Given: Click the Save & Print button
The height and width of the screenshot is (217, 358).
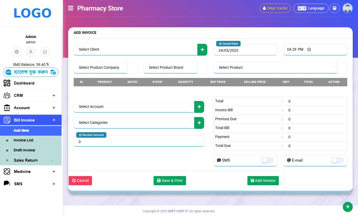Looking at the screenshot, I should (x=170, y=181).
